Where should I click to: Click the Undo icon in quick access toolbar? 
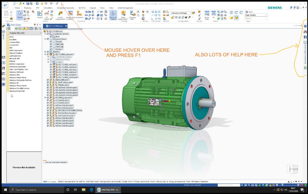pyautogui.click(x=46, y=4)
